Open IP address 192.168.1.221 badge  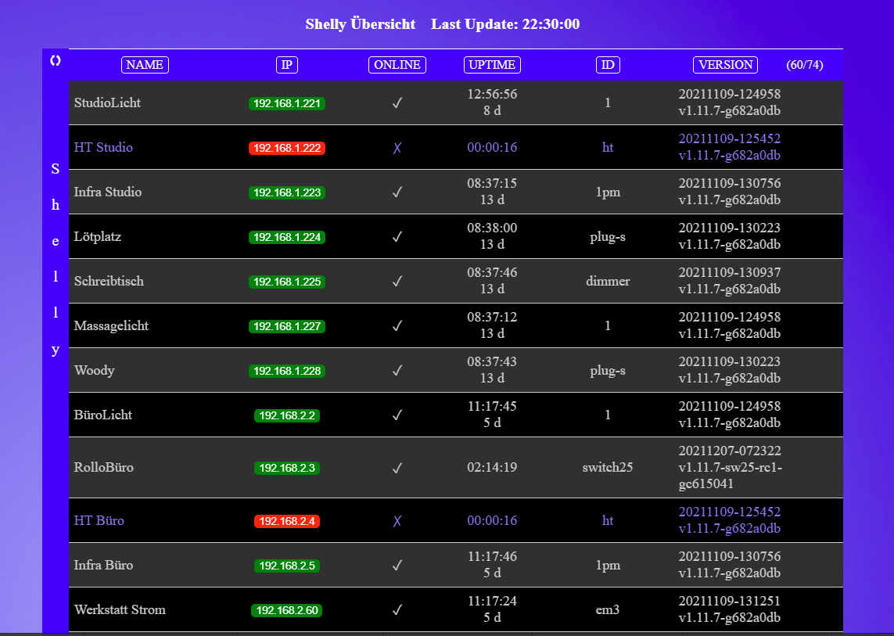[287, 103]
